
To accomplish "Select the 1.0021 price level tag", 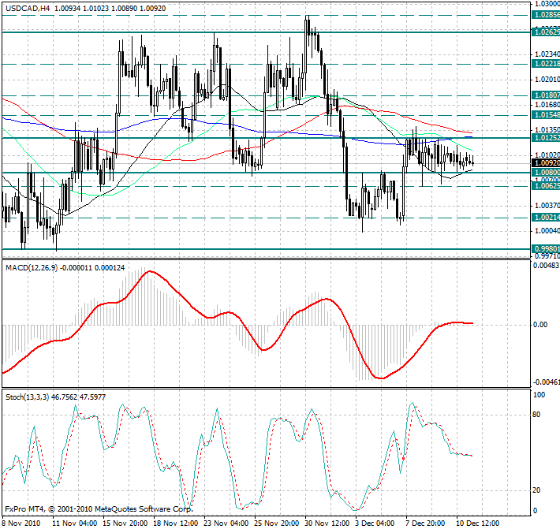I will pyautogui.click(x=546, y=217).
